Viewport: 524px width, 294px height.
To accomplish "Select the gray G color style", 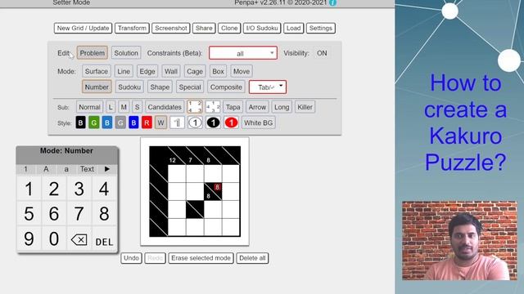I will (120, 122).
